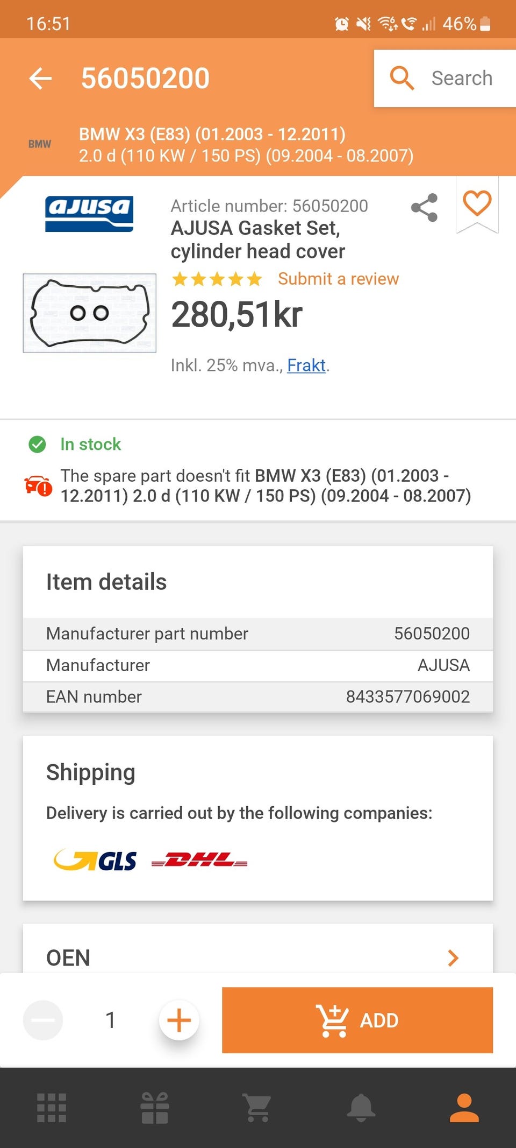The width and height of the screenshot is (516, 1148).
Task: Open Submit a review link
Action: [x=338, y=279]
